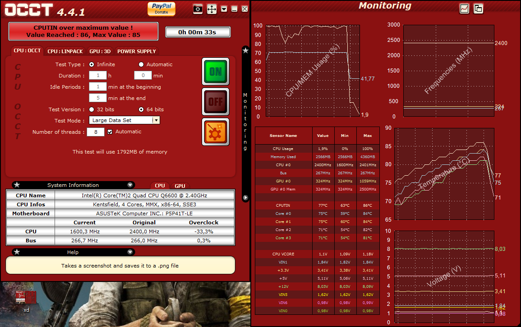Click the CPU/MEM Usage graph
The height and width of the screenshot is (327, 521).
point(313,71)
